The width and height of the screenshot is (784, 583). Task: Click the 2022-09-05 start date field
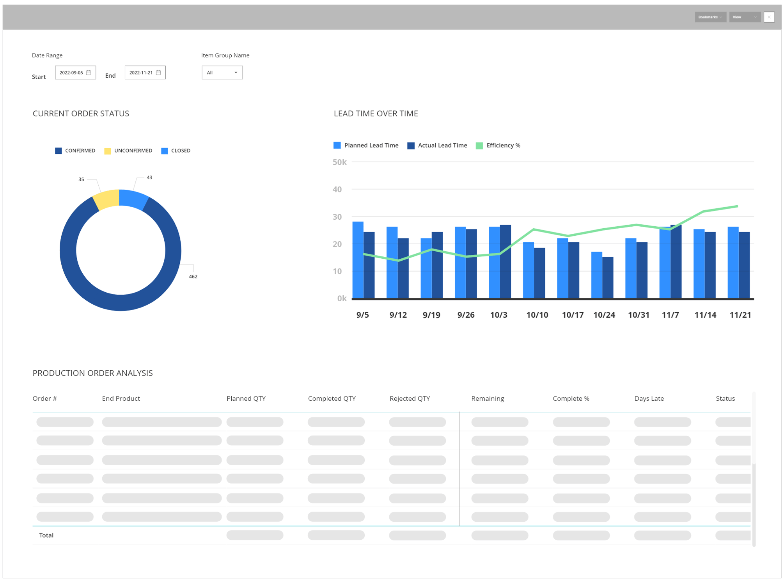[x=71, y=72]
